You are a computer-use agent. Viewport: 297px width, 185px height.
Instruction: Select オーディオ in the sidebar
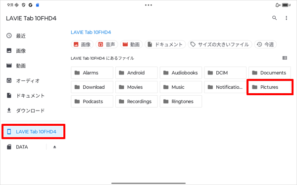[x=33, y=80]
